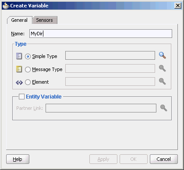The height and width of the screenshot is (170, 184).
Task: Click the Element browse magnifier icon
Action: (x=163, y=82)
